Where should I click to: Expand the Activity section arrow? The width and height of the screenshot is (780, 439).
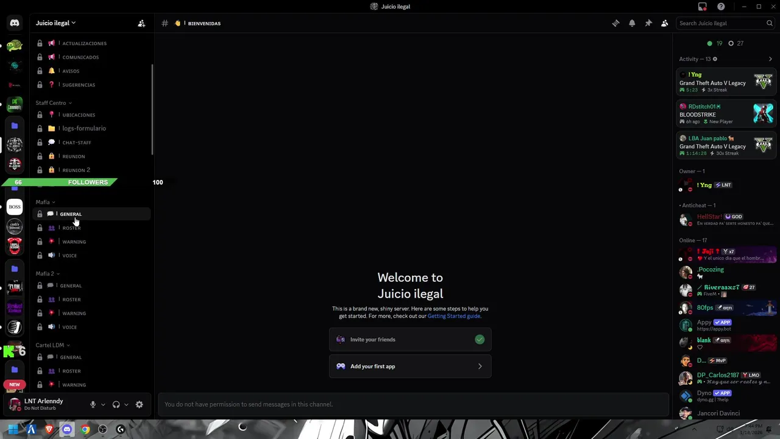770,59
